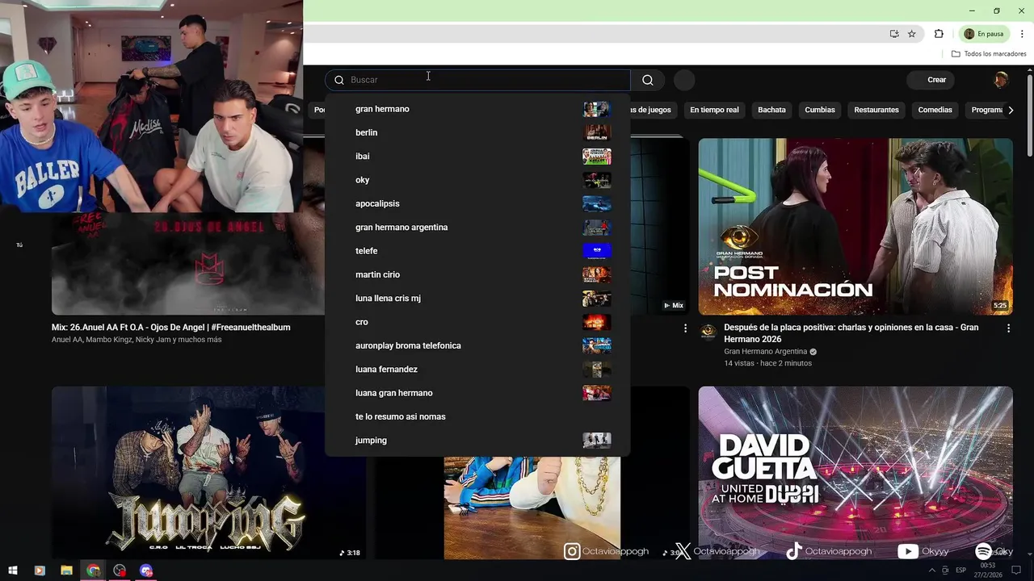Viewport: 1034px width, 581px height.
Task: Open the media player taskbar icon
Action: point(40,571)
